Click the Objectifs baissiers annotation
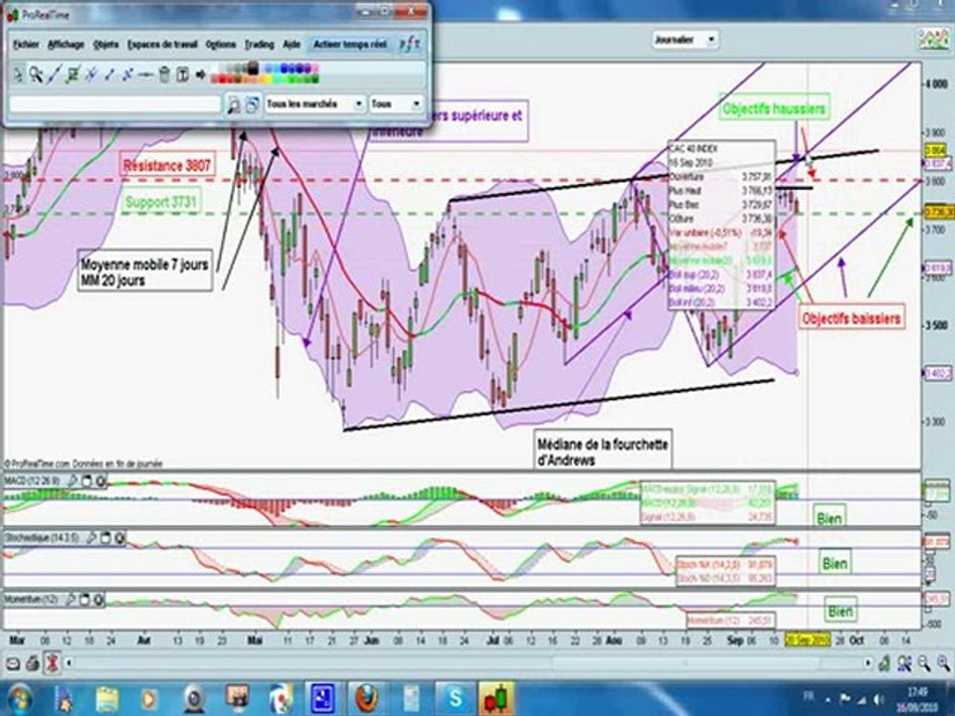The width and height of the screenshot is (955, 716). click(851, 318)
